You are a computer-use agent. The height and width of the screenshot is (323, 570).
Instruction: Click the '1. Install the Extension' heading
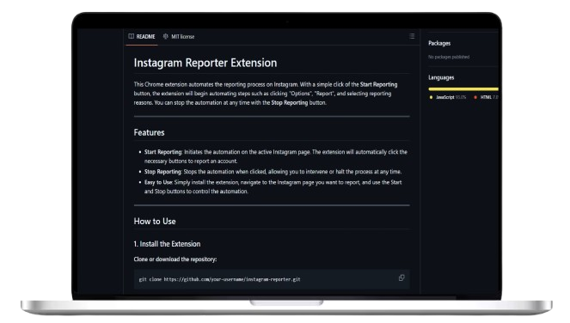pos(167,244)
